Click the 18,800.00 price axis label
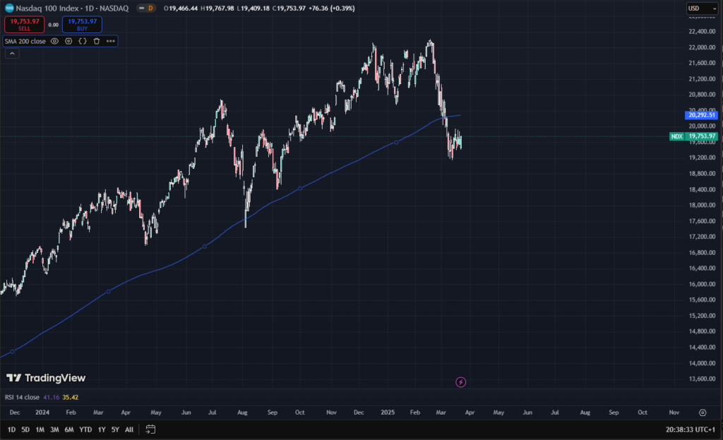 702,174
